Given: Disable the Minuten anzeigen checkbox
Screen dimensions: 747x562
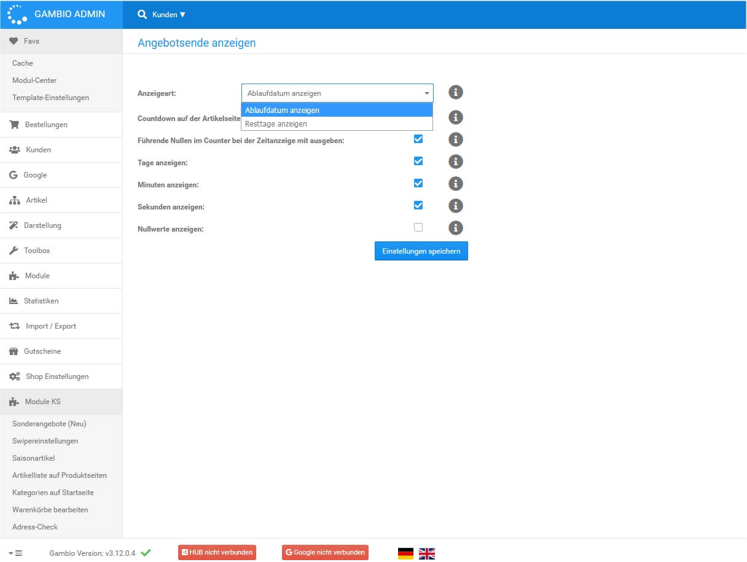Looking at the screenshot, I should click(418, 183).
